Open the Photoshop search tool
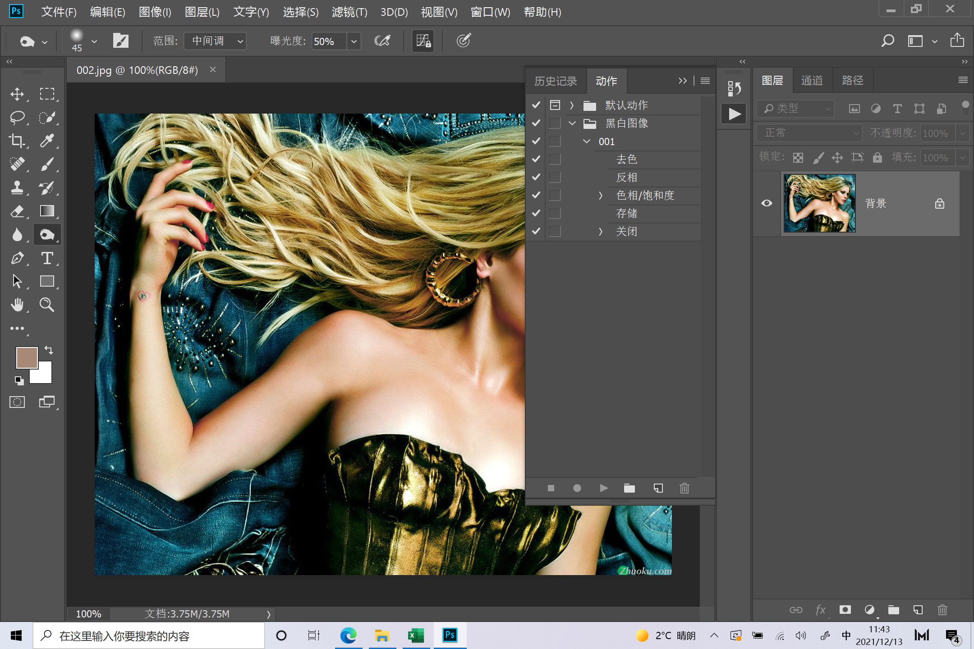The image size is (974, 649). pyautogui.click(x=888, y=41)
